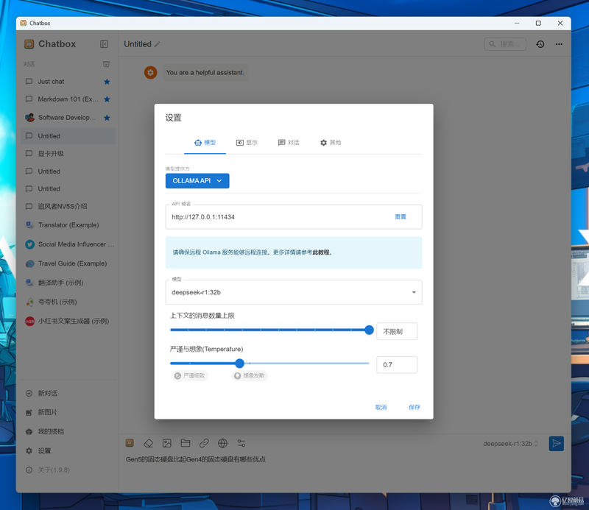589x510 pixels.
Task: Open the deepseek-r1:32b model selector near send
Action: pos(510,444)
